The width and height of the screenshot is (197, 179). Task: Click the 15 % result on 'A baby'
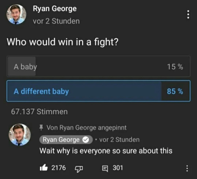tap(175, 66)
